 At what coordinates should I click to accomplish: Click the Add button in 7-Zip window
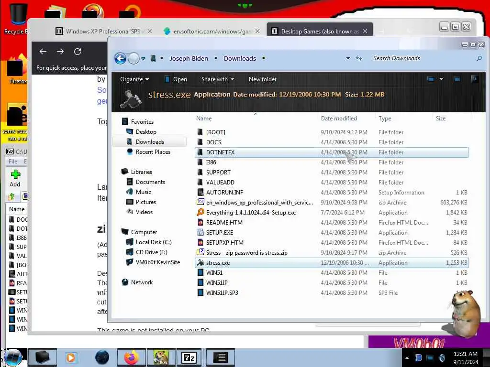pyautogui.click(x=15, y=178)
